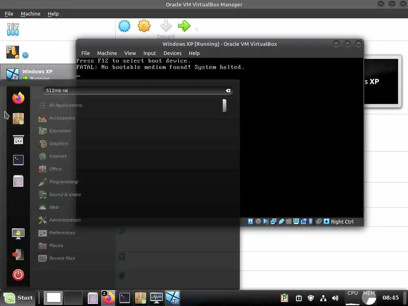Screen dimensions: 408x306
Task: Open Firefox from the menu favorites sidebar
Action: [x=18, y=98]
